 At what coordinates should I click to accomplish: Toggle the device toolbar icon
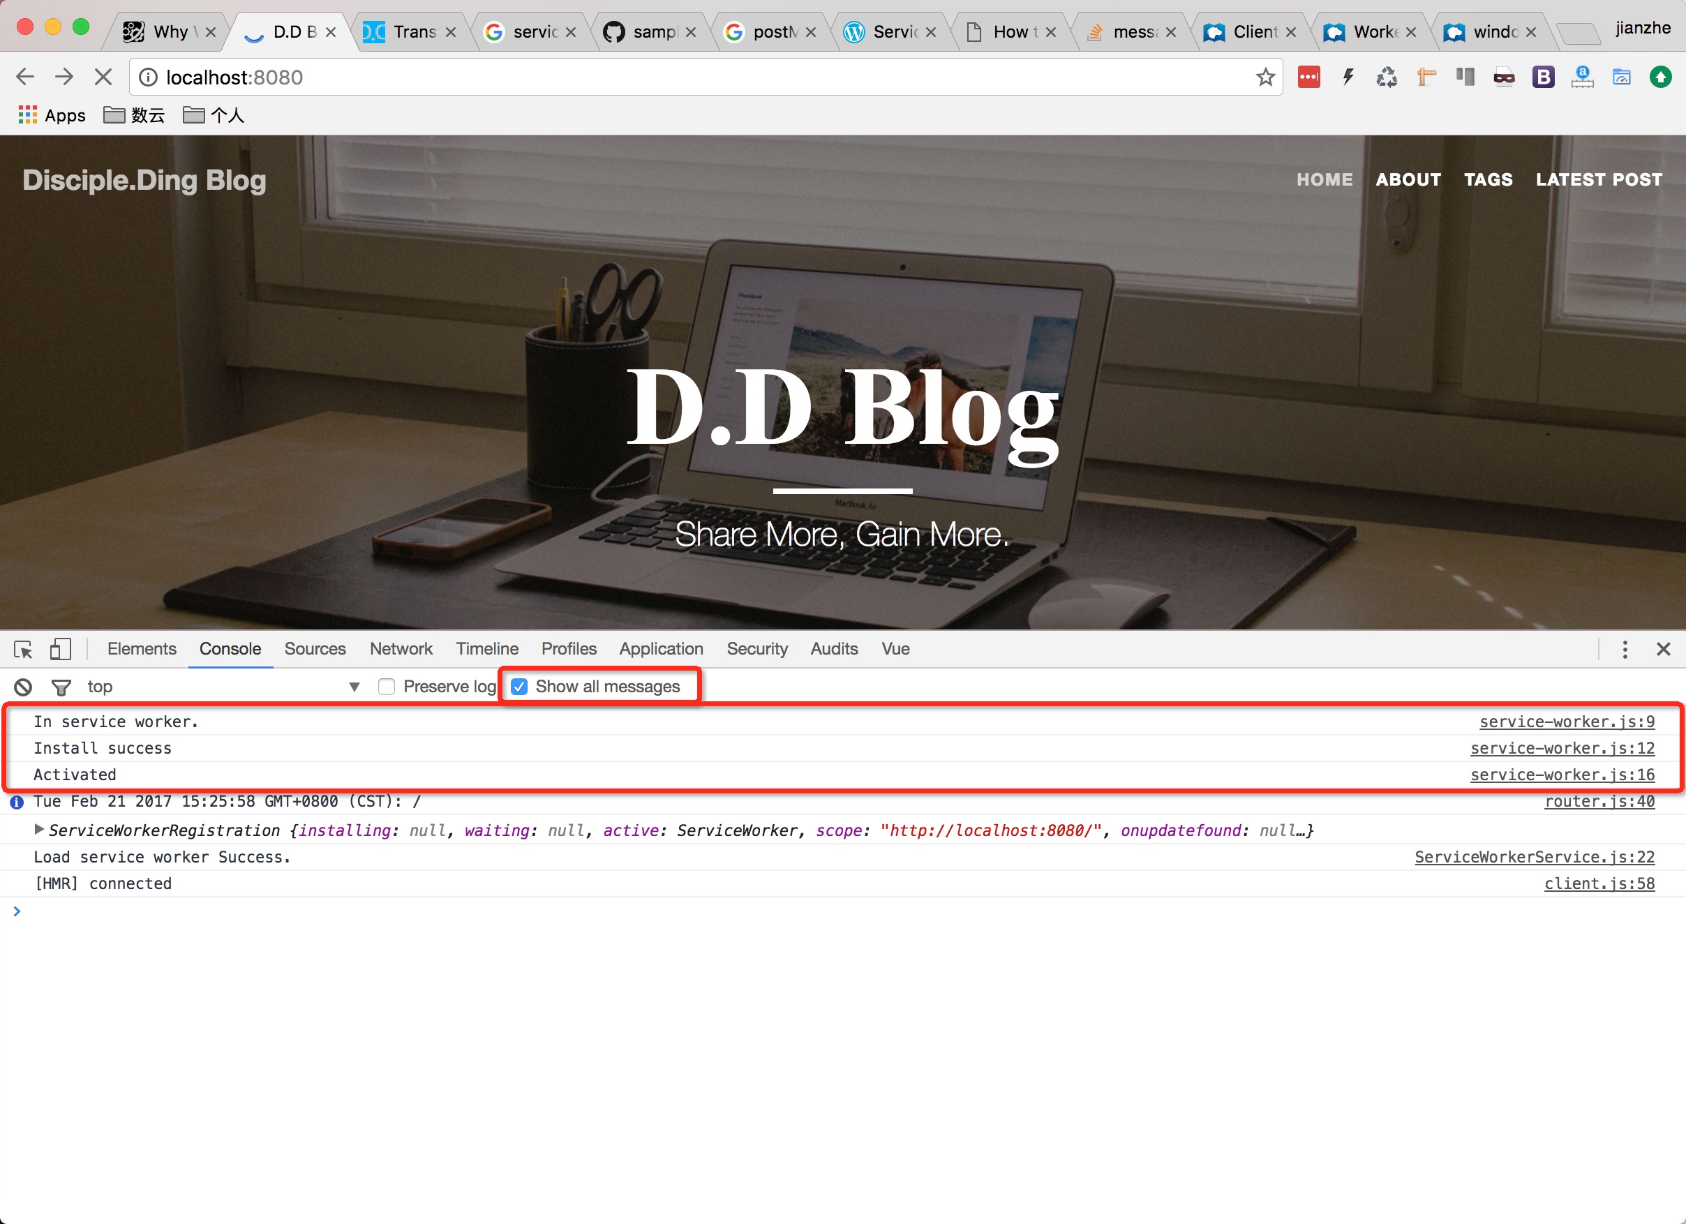click(x=60, y=650)
